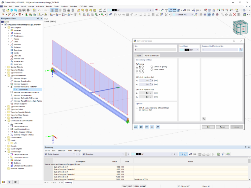Viewport: 251px width, 188px height.
Task: Click the ey offset at member start field
Action: 145,80
